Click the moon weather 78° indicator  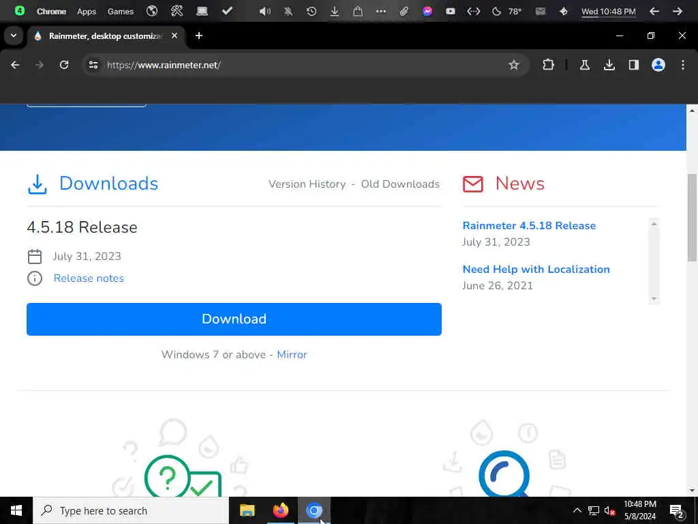coord(506,12)
